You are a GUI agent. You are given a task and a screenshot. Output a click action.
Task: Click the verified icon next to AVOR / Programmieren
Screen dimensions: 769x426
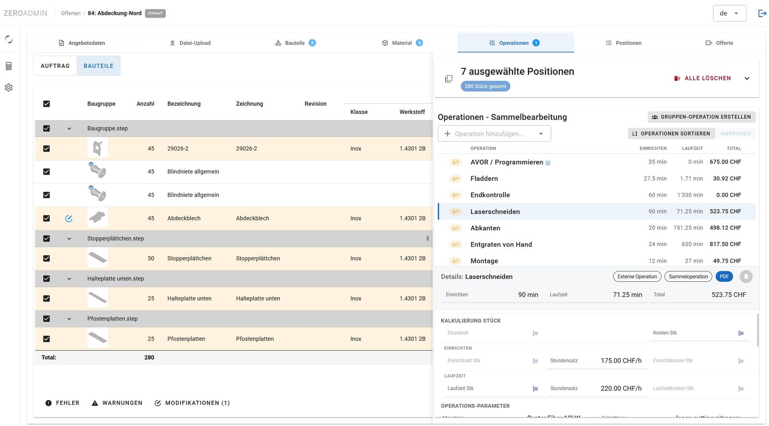(x=548, y=163)
